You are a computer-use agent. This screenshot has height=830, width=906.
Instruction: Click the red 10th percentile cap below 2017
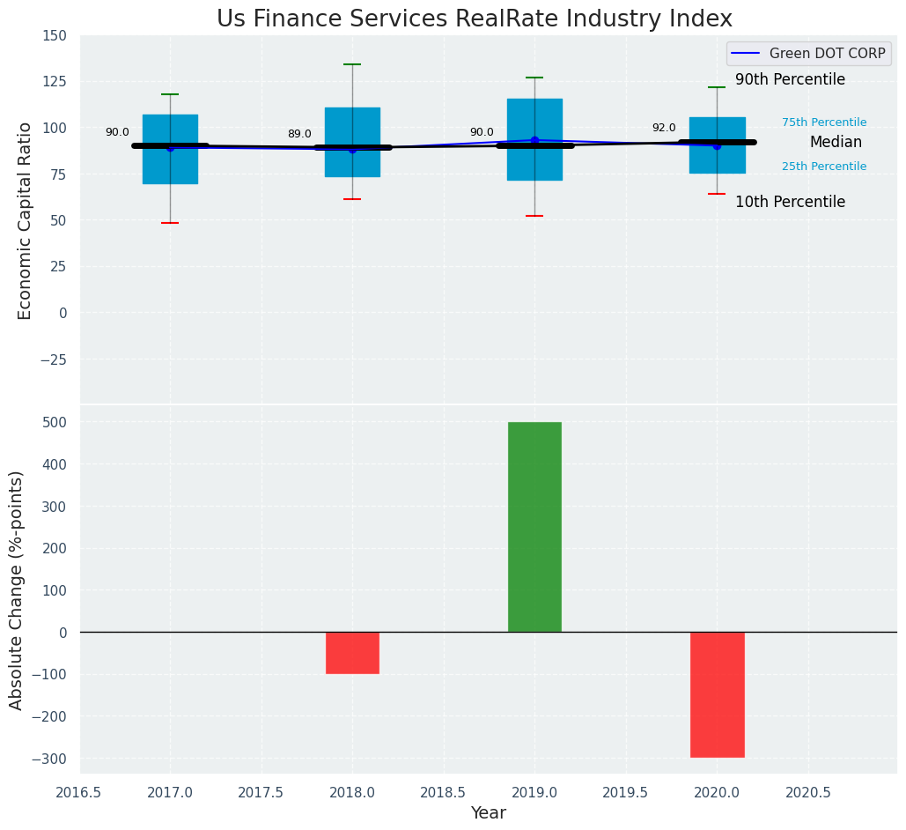coord(170,223)
